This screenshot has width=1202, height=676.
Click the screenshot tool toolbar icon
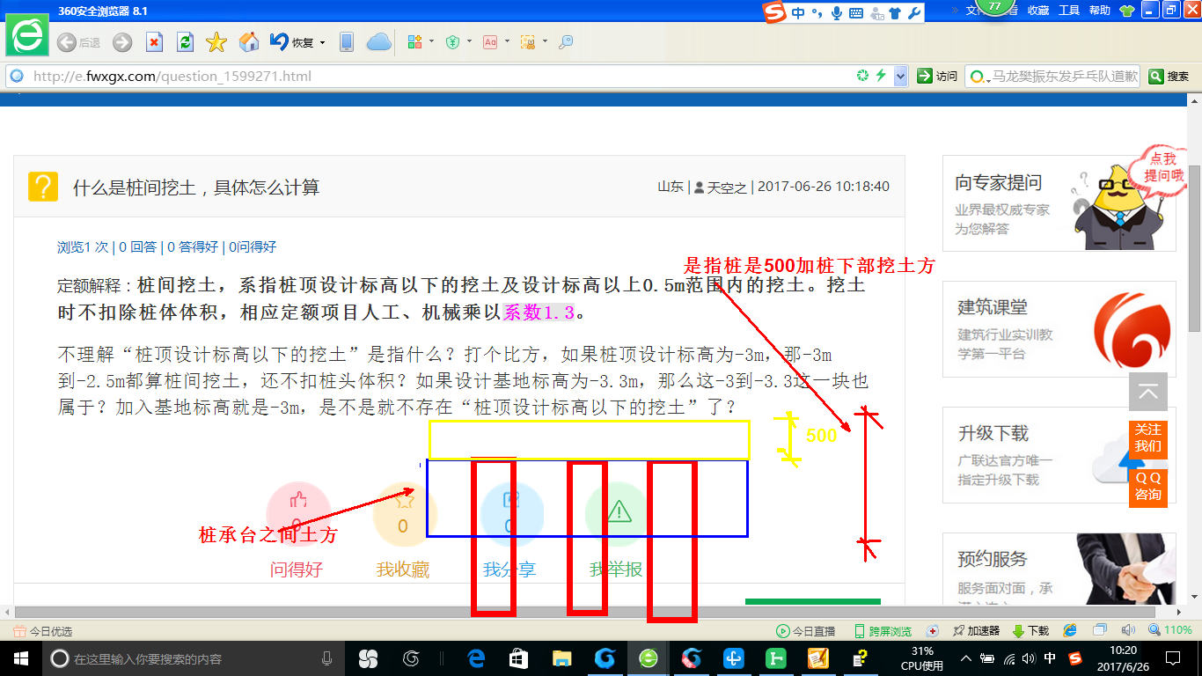point(528,42)
